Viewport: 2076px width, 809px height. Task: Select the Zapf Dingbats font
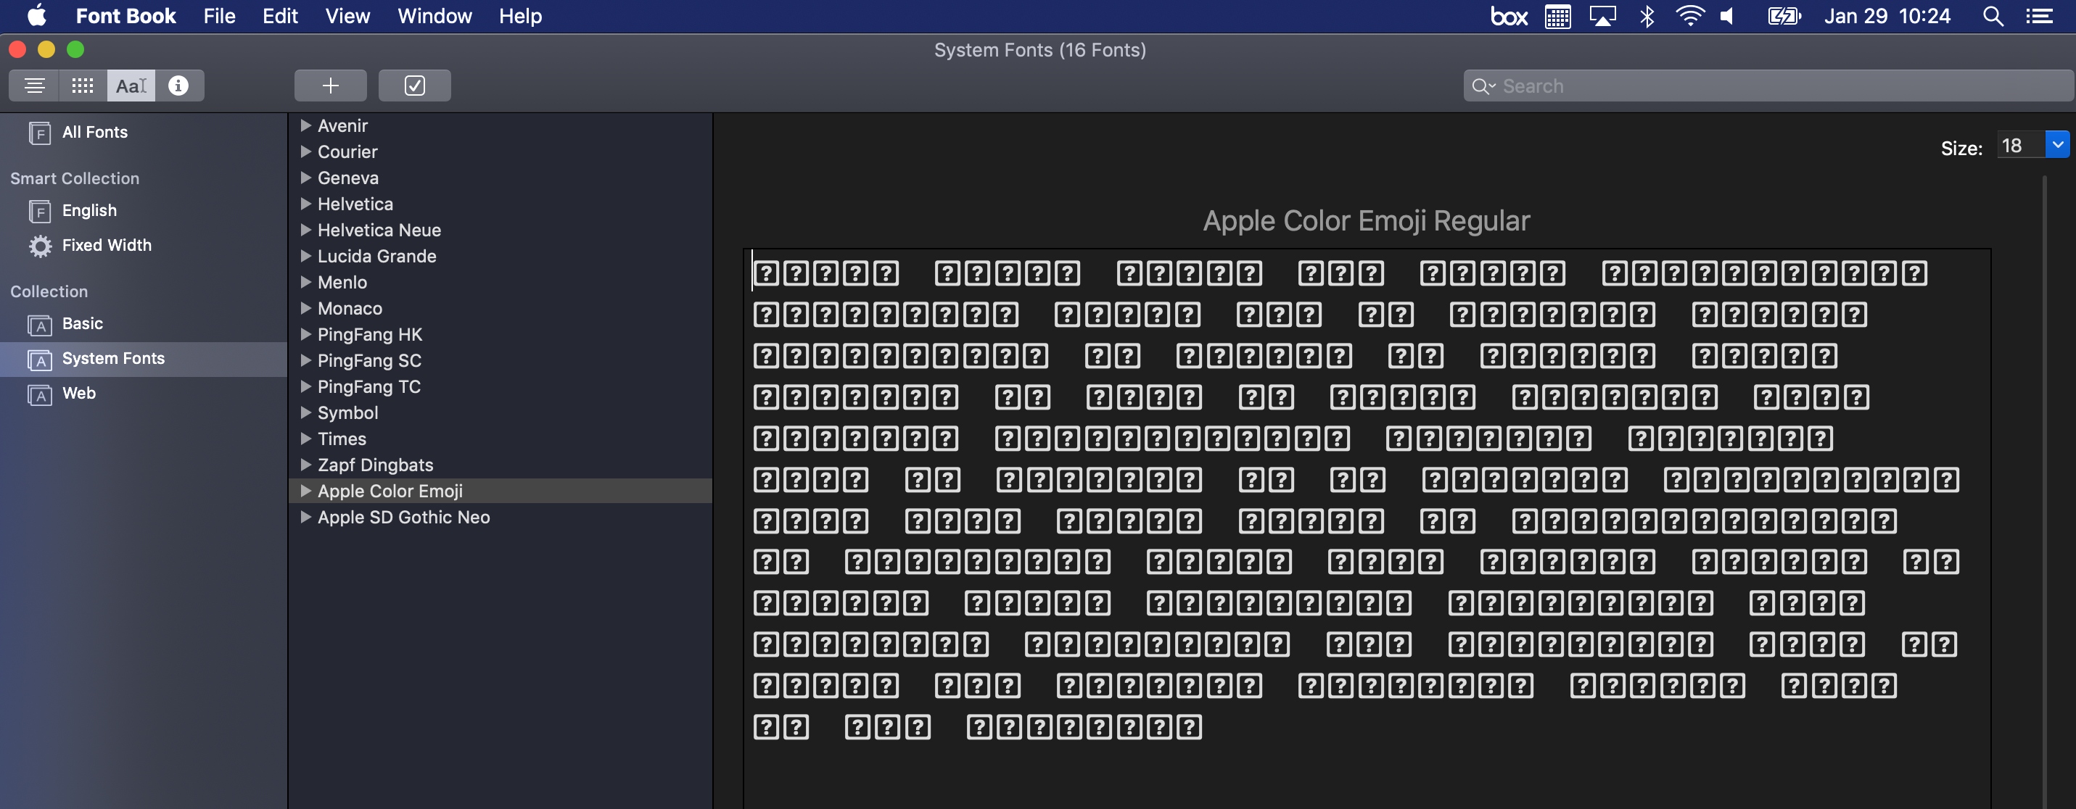(x=375, y=465)
